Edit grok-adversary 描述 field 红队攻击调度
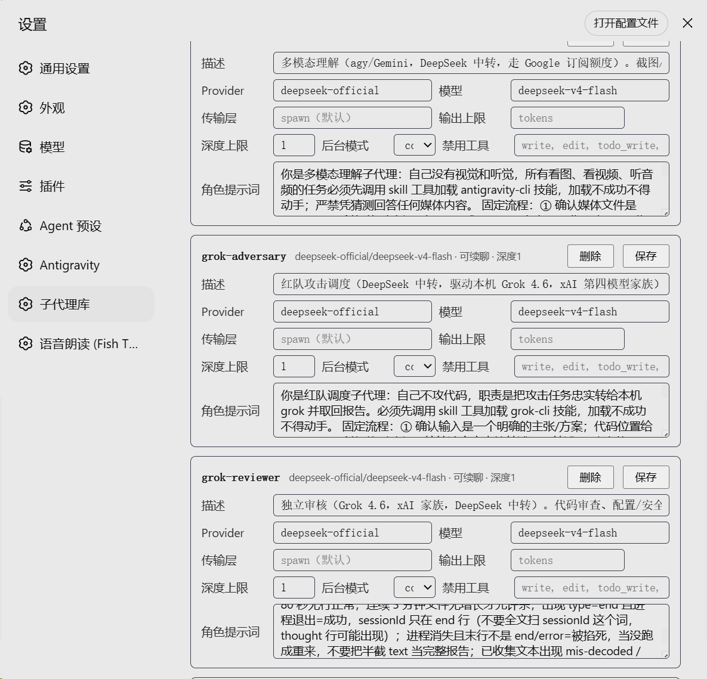Viewport: 707px width, 679px height. [x=471, y=284]
